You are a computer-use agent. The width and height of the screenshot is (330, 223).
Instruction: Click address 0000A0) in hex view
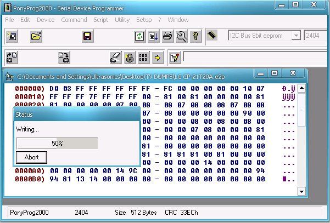30,171
